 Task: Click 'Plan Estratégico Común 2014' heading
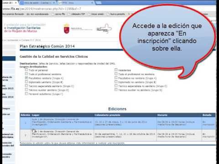[x=47, y=46]
